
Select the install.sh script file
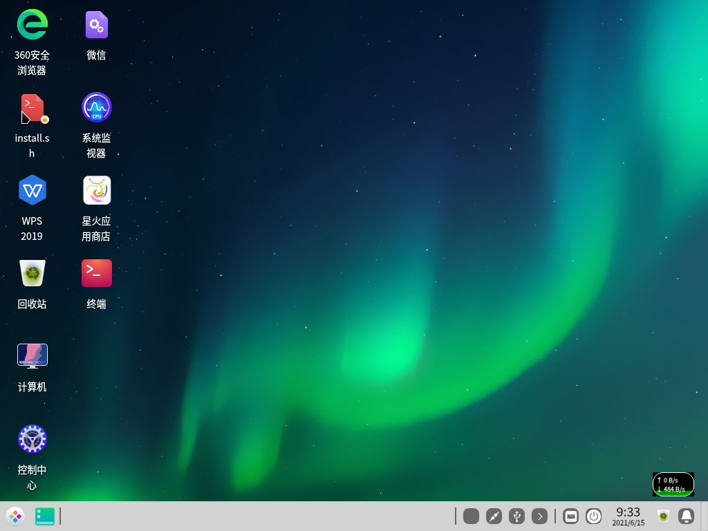click(x=32, y=109)
